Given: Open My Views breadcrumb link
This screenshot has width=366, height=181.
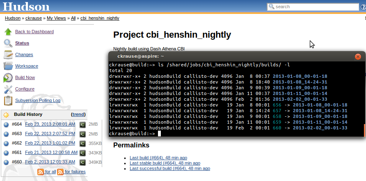Looking at the screenshot, I should 56,18.
